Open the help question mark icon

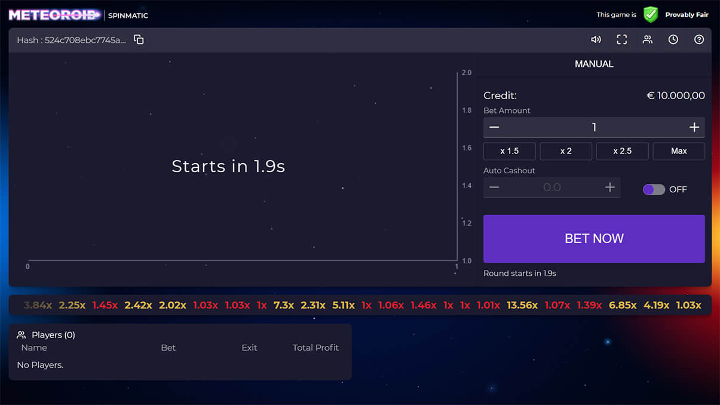(x=698, y=39)
